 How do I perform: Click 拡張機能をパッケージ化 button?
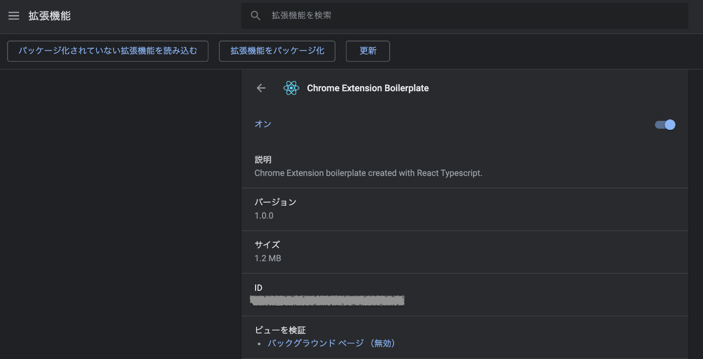277,51
